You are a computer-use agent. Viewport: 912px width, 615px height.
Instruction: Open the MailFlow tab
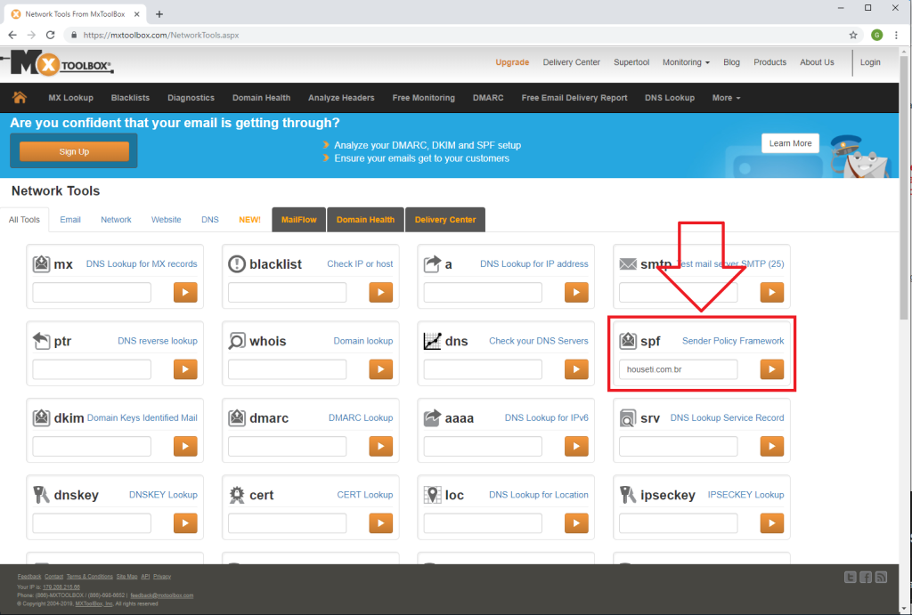click(x=299, y=220)
